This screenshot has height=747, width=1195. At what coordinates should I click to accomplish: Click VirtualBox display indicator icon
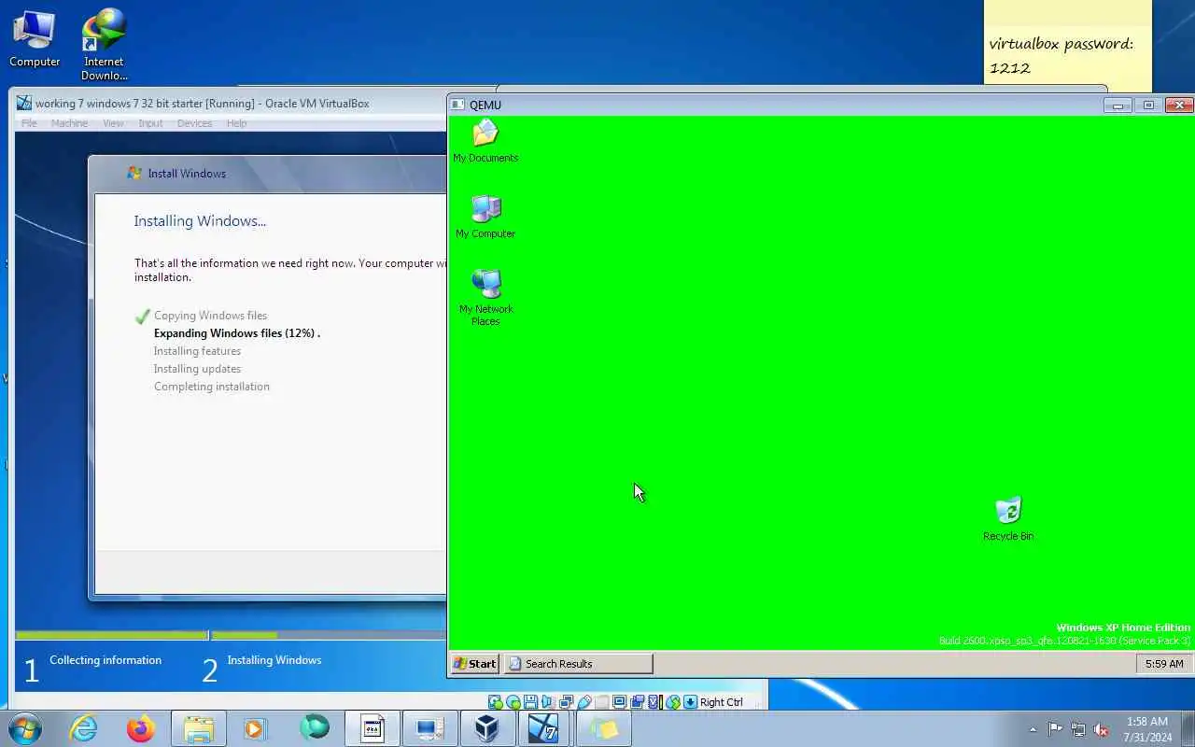(619, 702)
